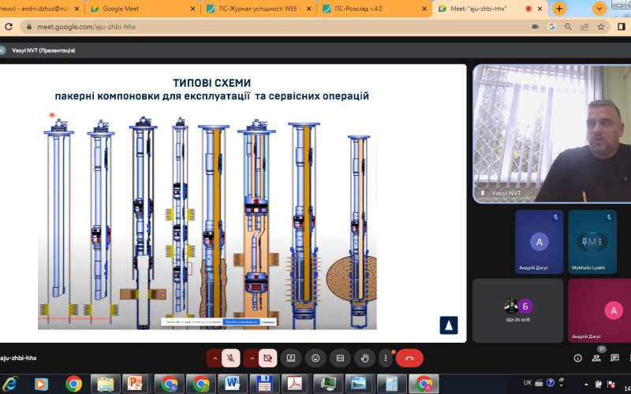Expand video settings arrow beside camera
Image resolution: width=631 pixels, height=394 pixels.
(x=251, y=358)
